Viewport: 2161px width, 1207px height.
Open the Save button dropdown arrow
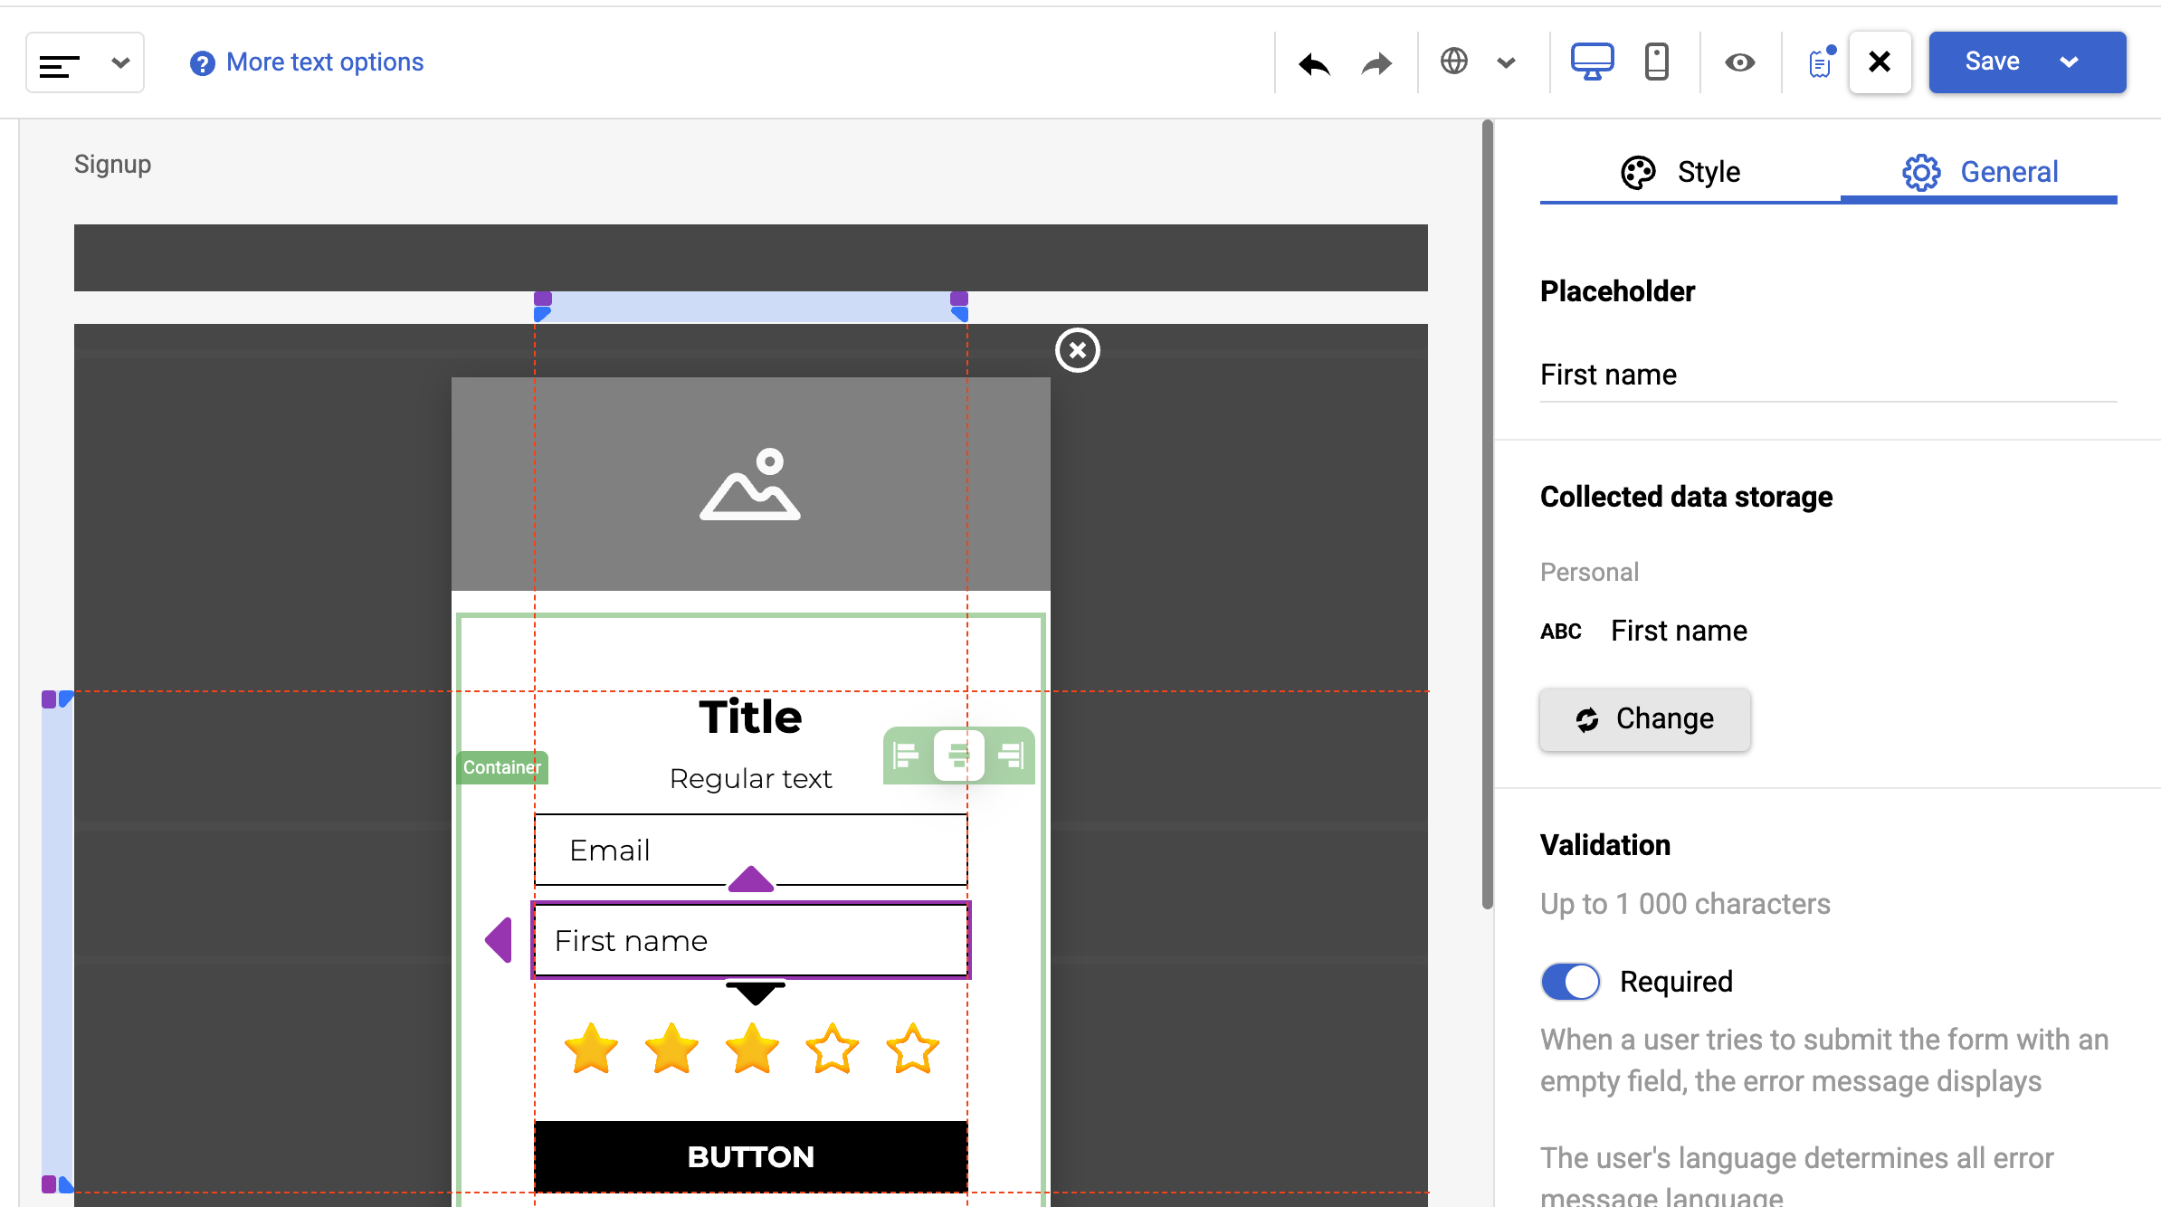(x=2069, y=62)
